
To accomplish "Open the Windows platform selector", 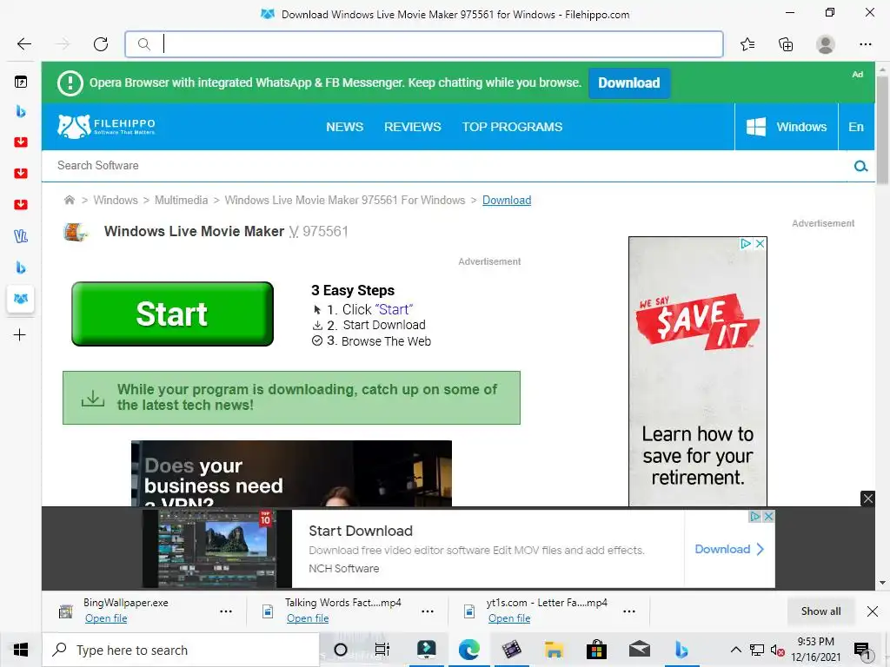I will point(786,127).
